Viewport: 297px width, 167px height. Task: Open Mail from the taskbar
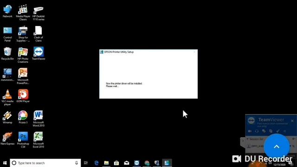coord(127,163)
